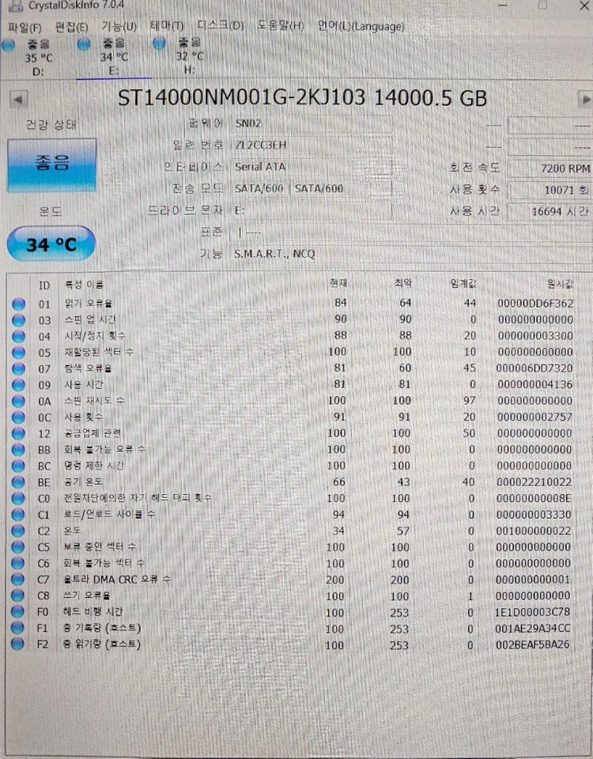Click the H: drive status circle icon

tap(159, 43)
